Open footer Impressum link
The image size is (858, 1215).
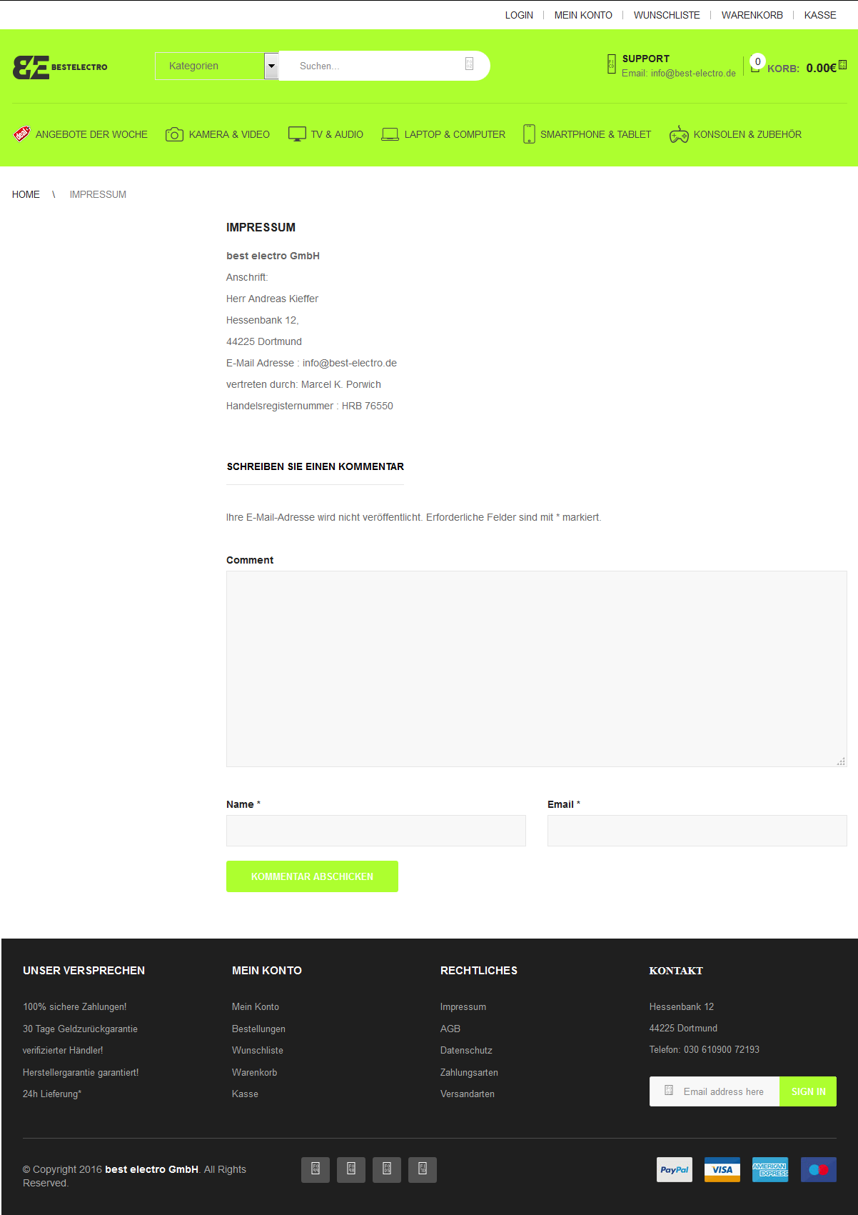(x=463, y=1006)
